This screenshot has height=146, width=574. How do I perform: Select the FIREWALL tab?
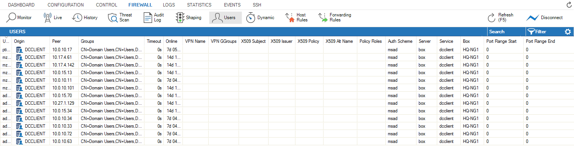[x=140, y=5]
